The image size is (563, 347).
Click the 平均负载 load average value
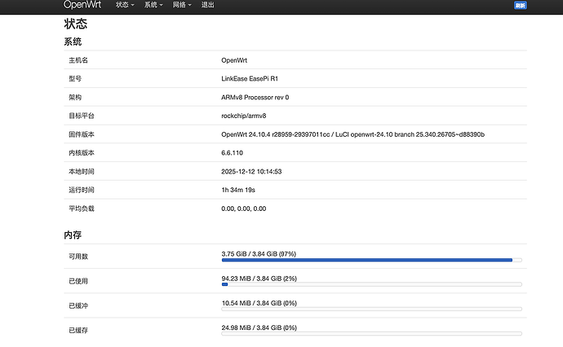point(243,209)
